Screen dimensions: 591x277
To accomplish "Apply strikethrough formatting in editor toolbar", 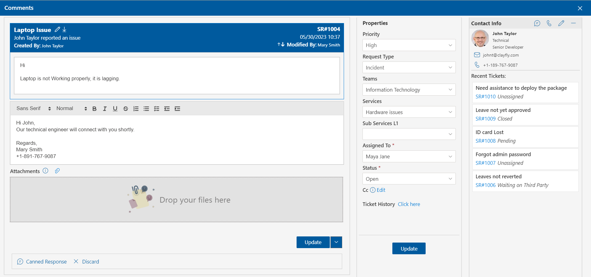I will 126,109.
